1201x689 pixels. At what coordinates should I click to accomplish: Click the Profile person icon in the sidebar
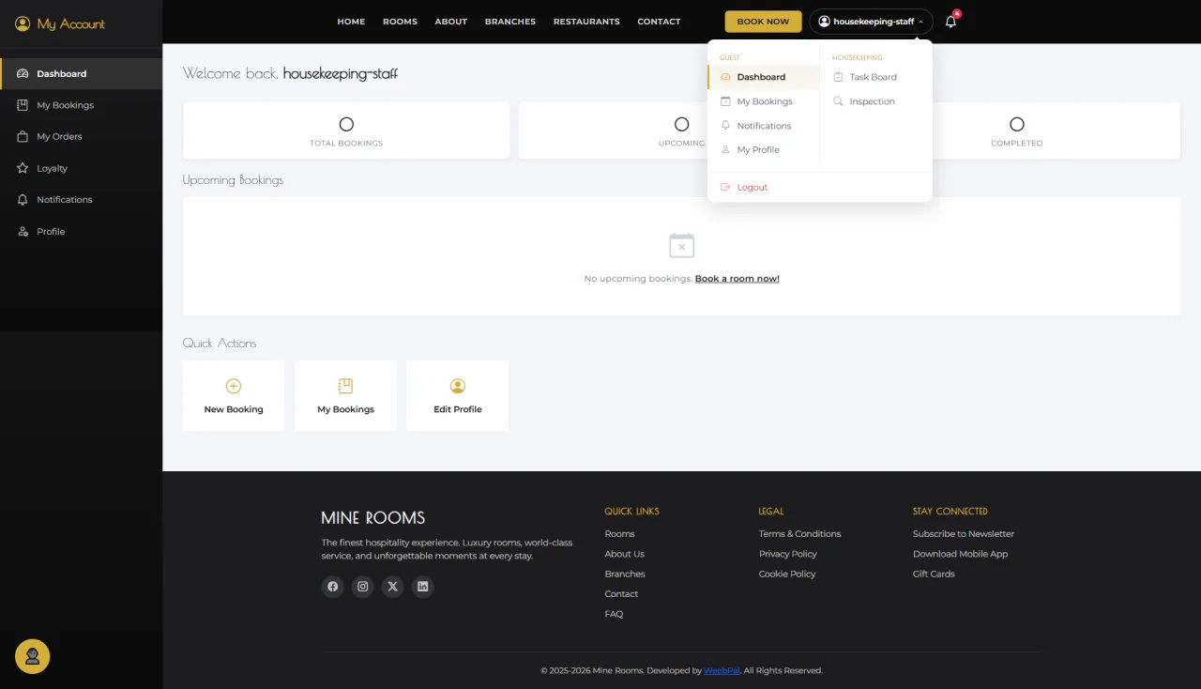click(23, 231)
